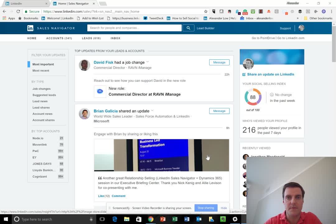Click the Support link

pos(285,28)
